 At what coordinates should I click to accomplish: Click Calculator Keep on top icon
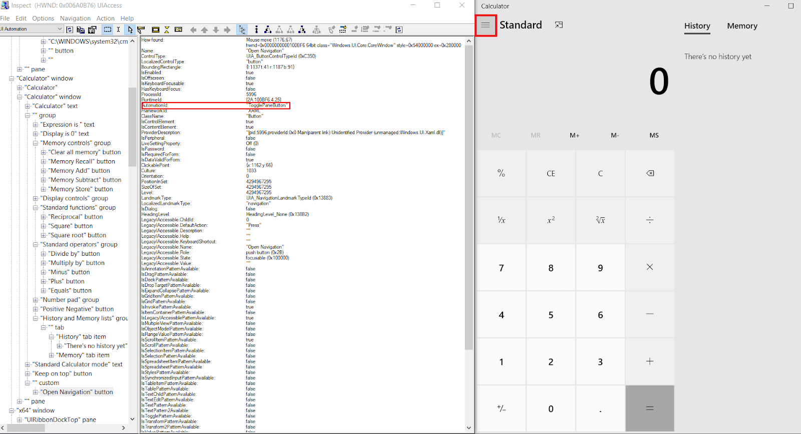coord(559,25)
